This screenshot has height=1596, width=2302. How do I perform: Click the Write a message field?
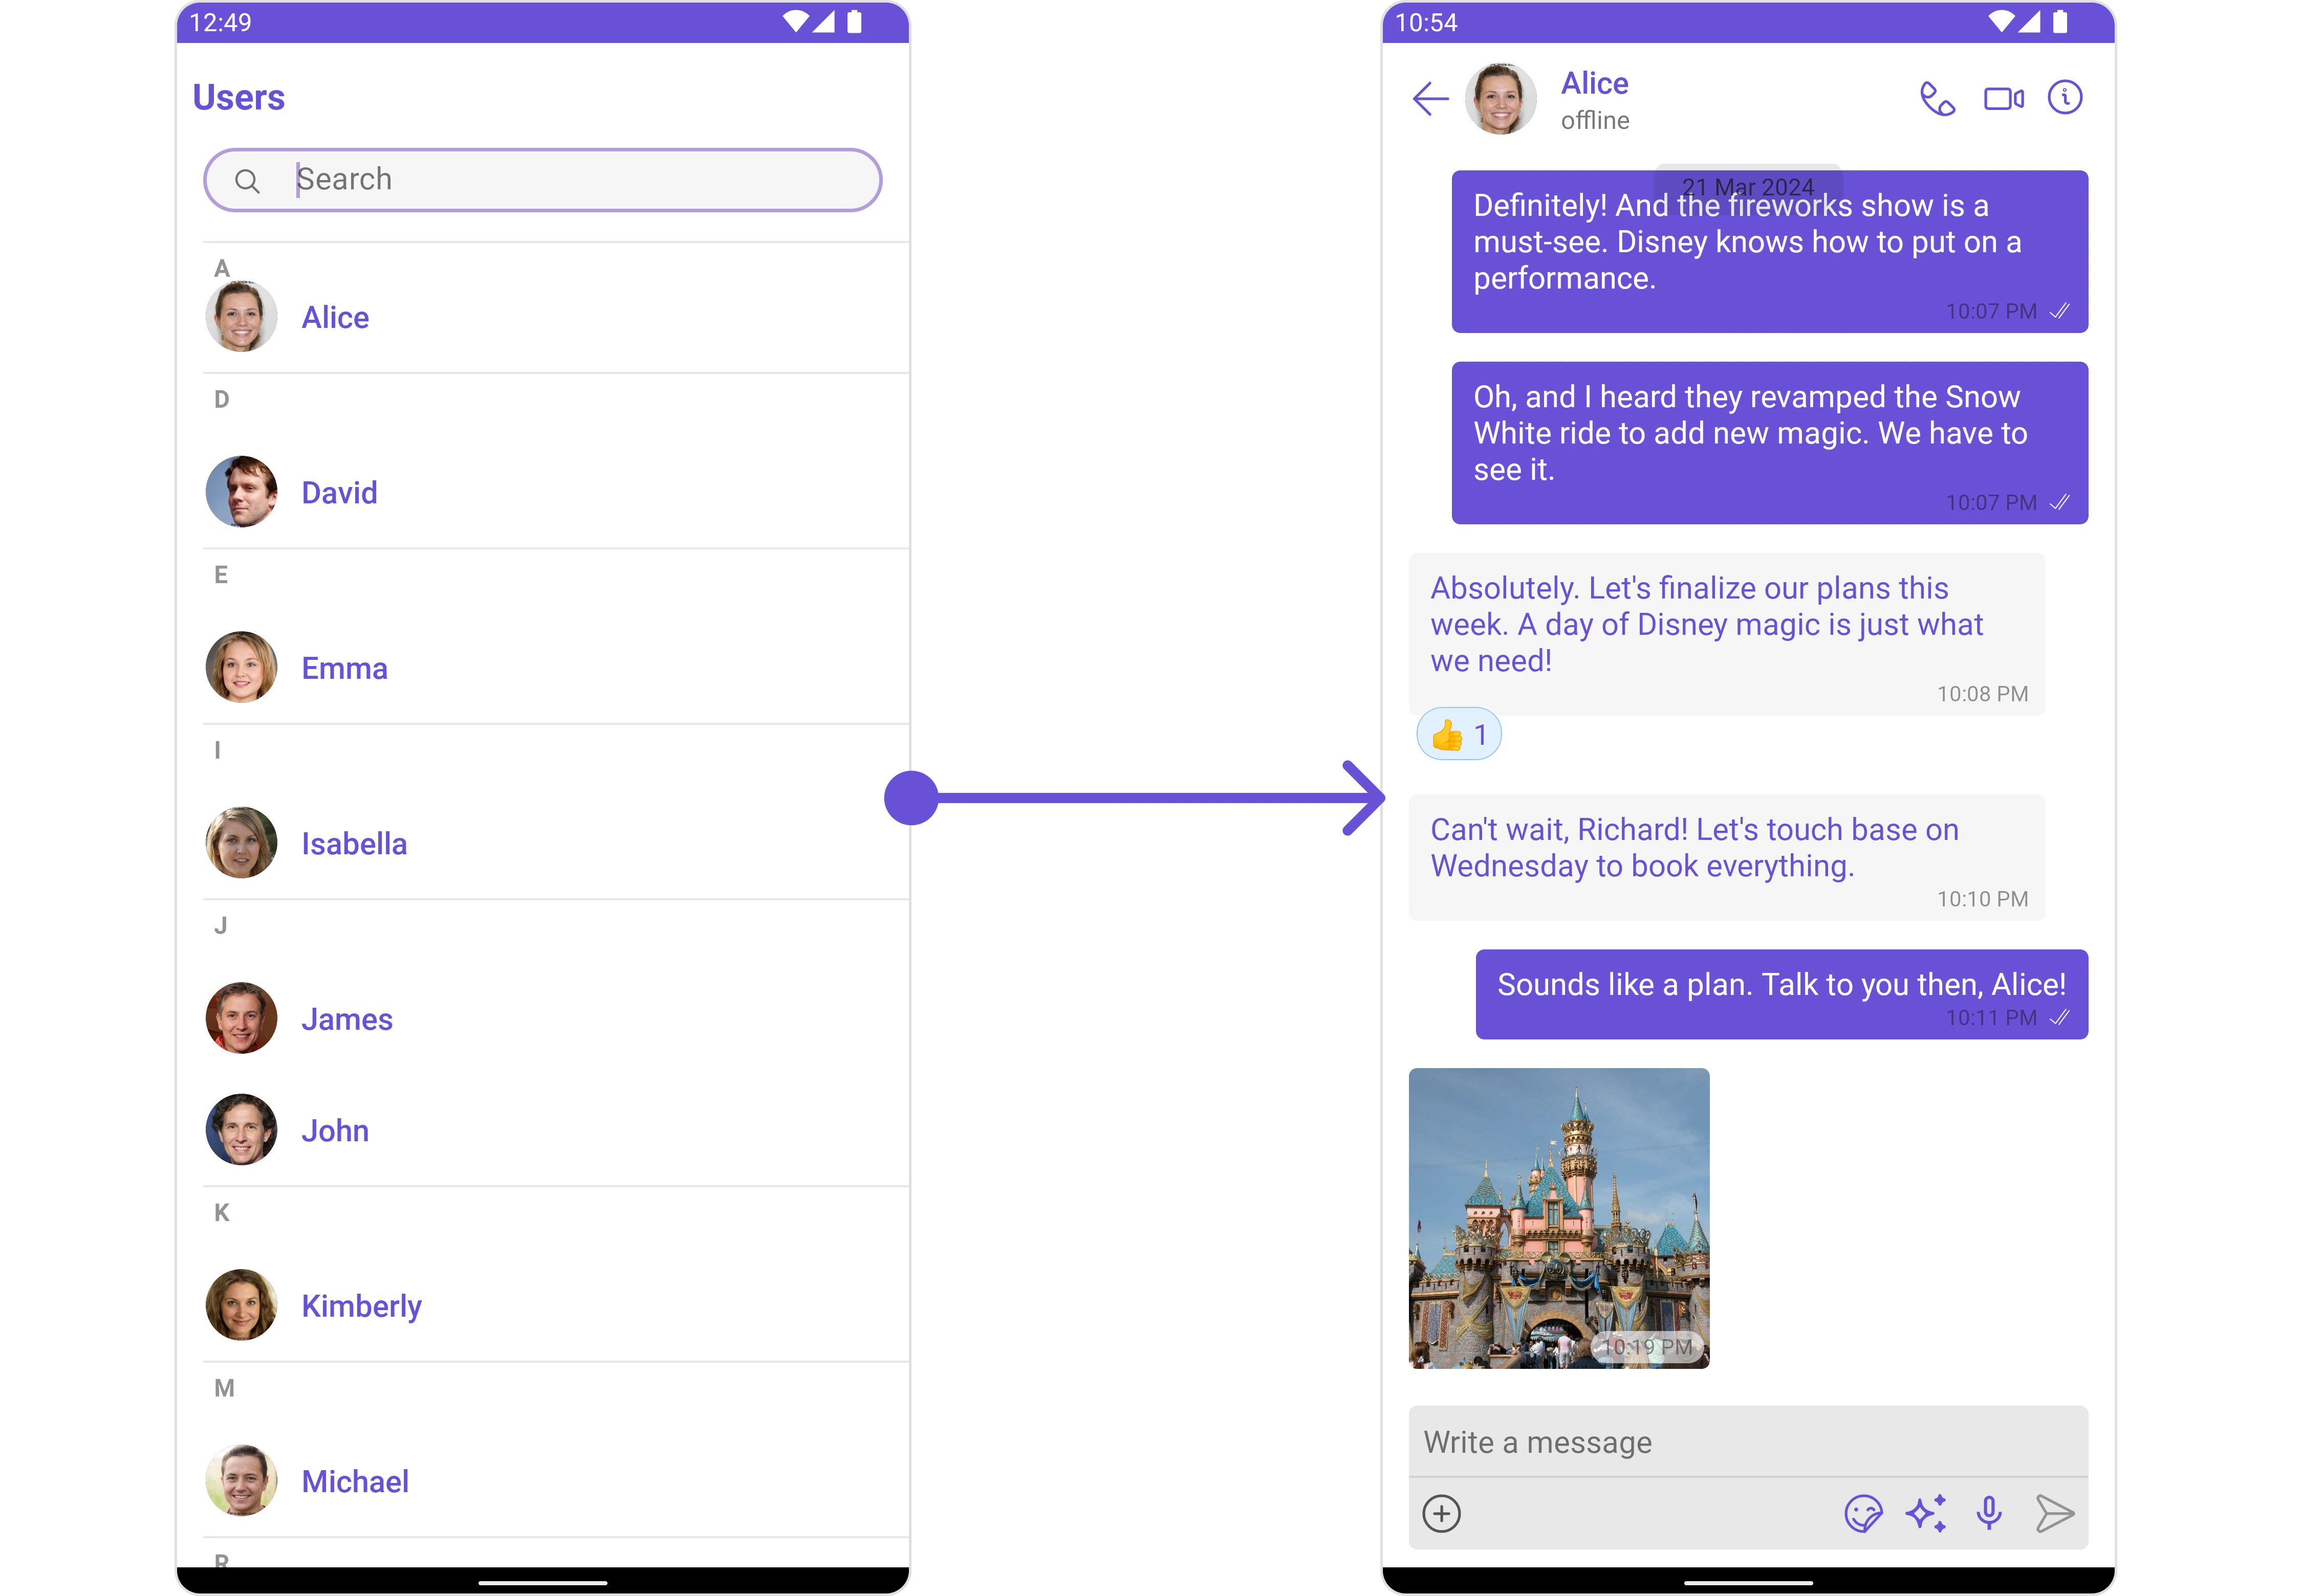click(1747, 1442)
